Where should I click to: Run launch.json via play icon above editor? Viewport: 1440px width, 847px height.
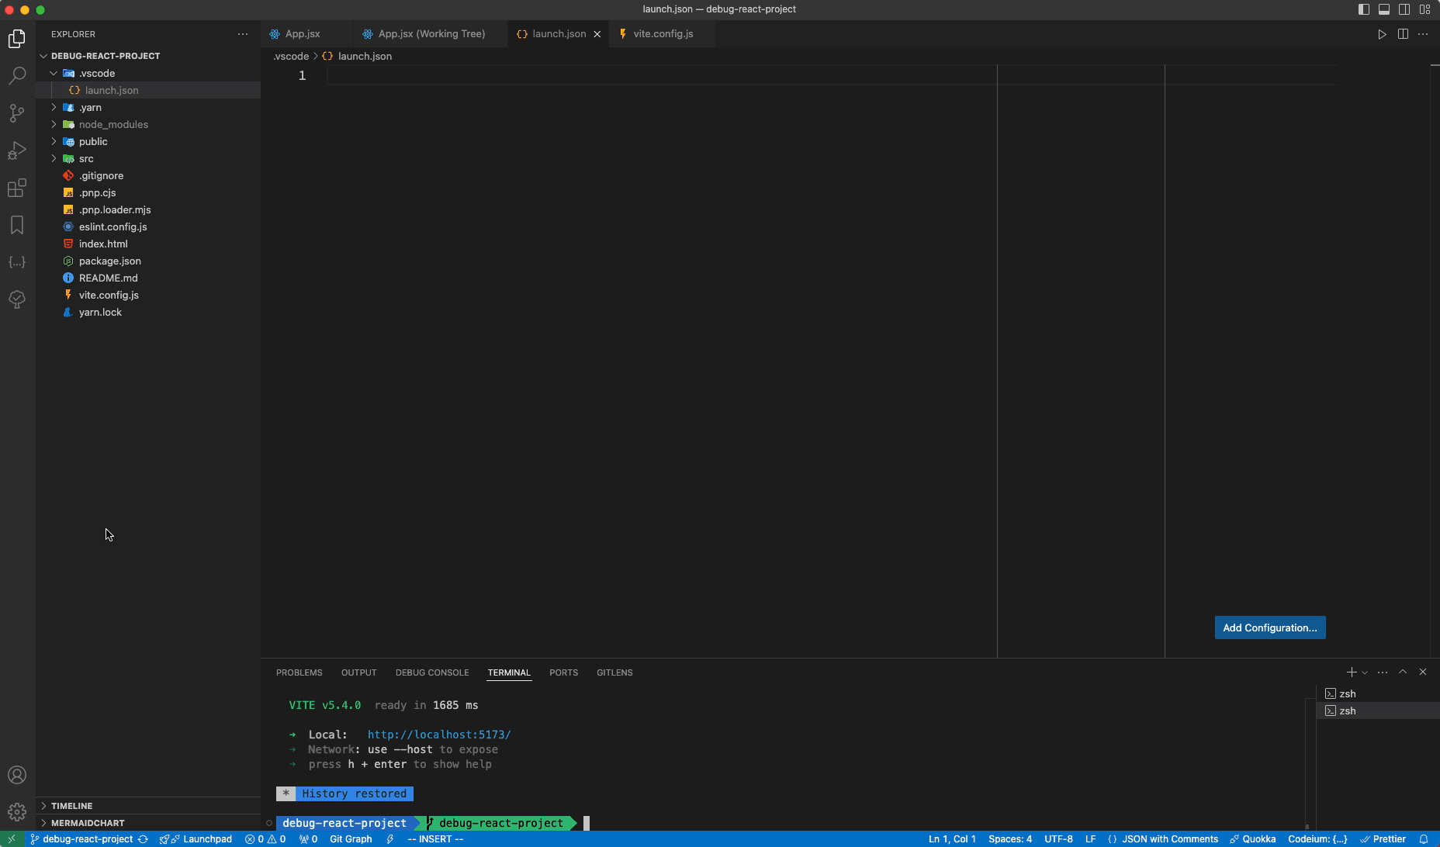[x=1382, y=34]
